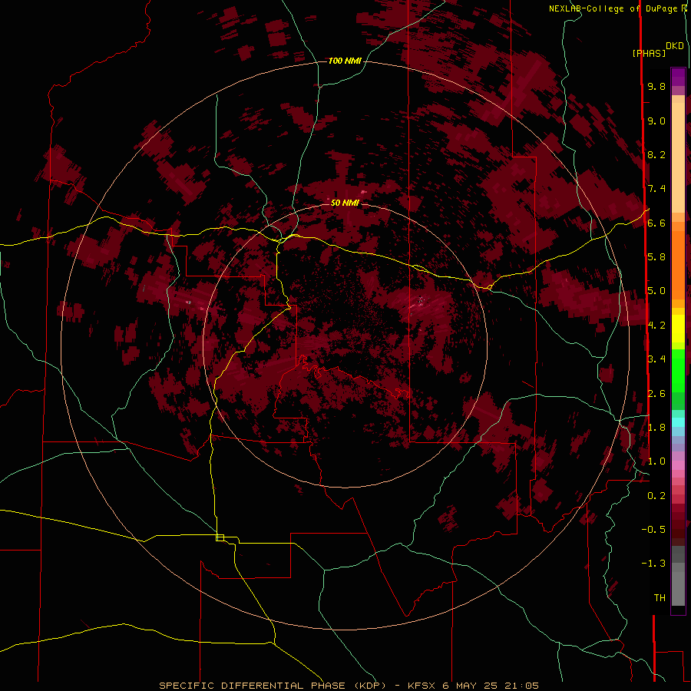Click the bright green color bar segment

click(x=678, y=370)
